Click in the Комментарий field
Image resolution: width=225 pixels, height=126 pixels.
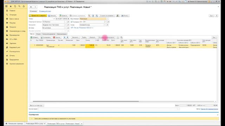108,109
